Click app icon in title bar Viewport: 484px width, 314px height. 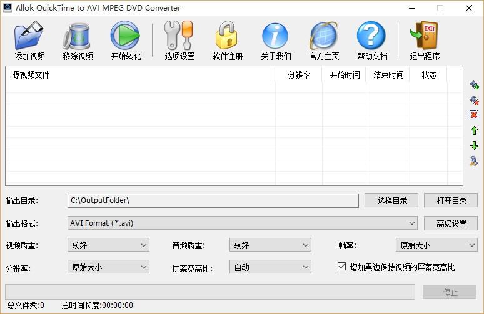click(x=8, y=7)
